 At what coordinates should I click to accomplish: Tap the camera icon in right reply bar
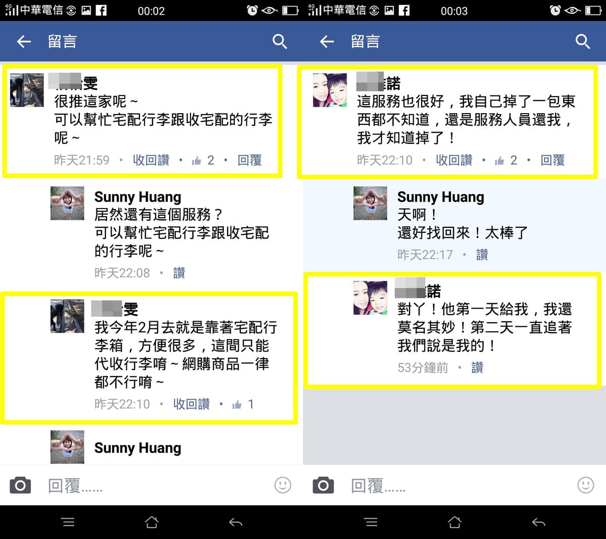[x=323, y=485]
